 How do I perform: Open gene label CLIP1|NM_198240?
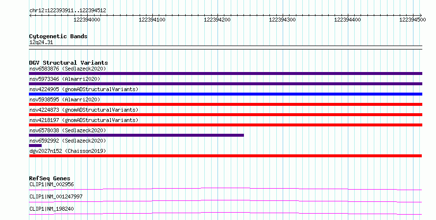pos(51,209)
